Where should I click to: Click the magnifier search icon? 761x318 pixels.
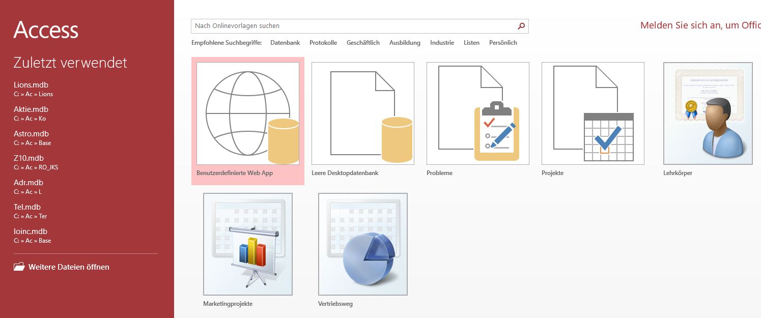(x=521, y=26)
